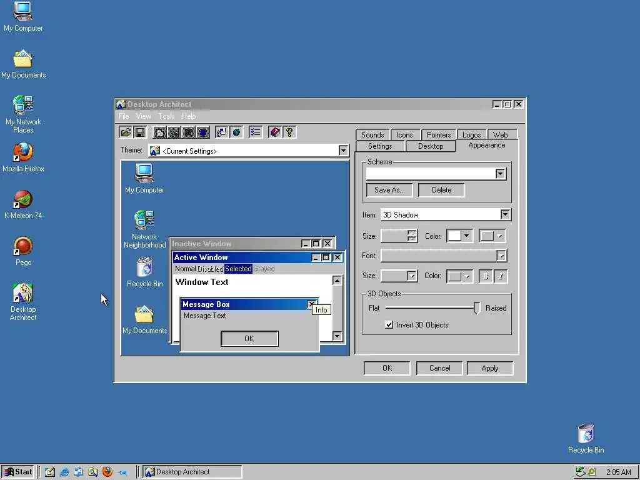Viewport: 640px width, 480px height.
Task: Open the Item dropdown showing 3D Shadow
Action: [x=505, y=215]
